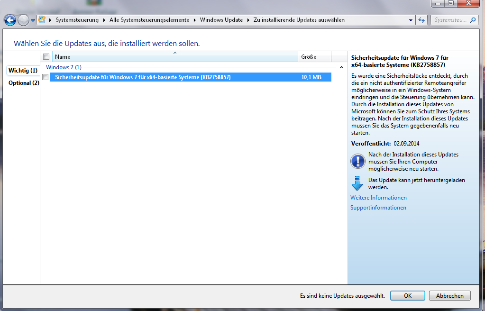This screenshot has width=485, height=311.
Task: Click the 10,1 MB size cell
Action: click(311, 77)
